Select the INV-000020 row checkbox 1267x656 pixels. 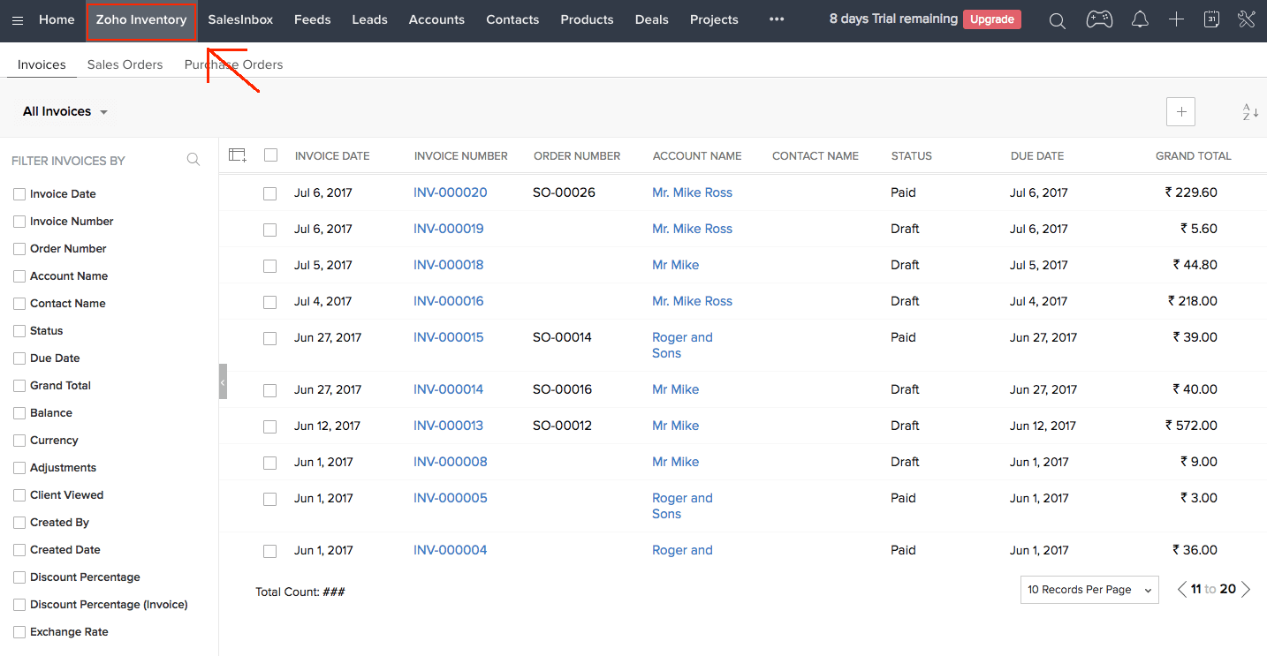pyautogui.click(x=270, y=193)
